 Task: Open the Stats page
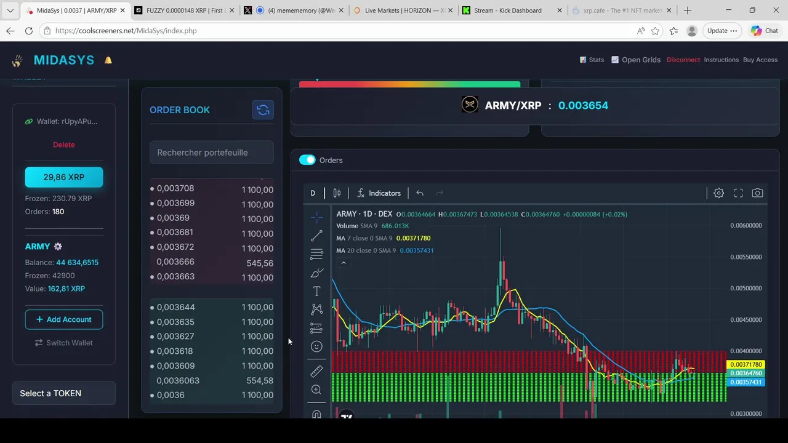click(592, 60)
